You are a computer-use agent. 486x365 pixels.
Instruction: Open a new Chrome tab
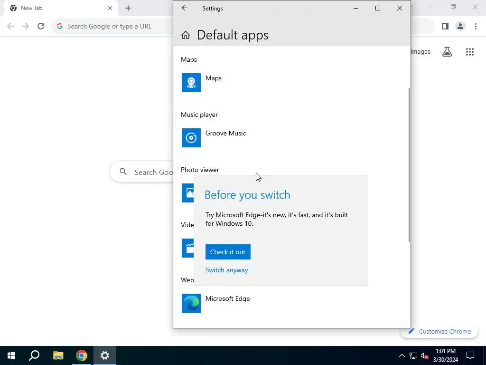128,9
